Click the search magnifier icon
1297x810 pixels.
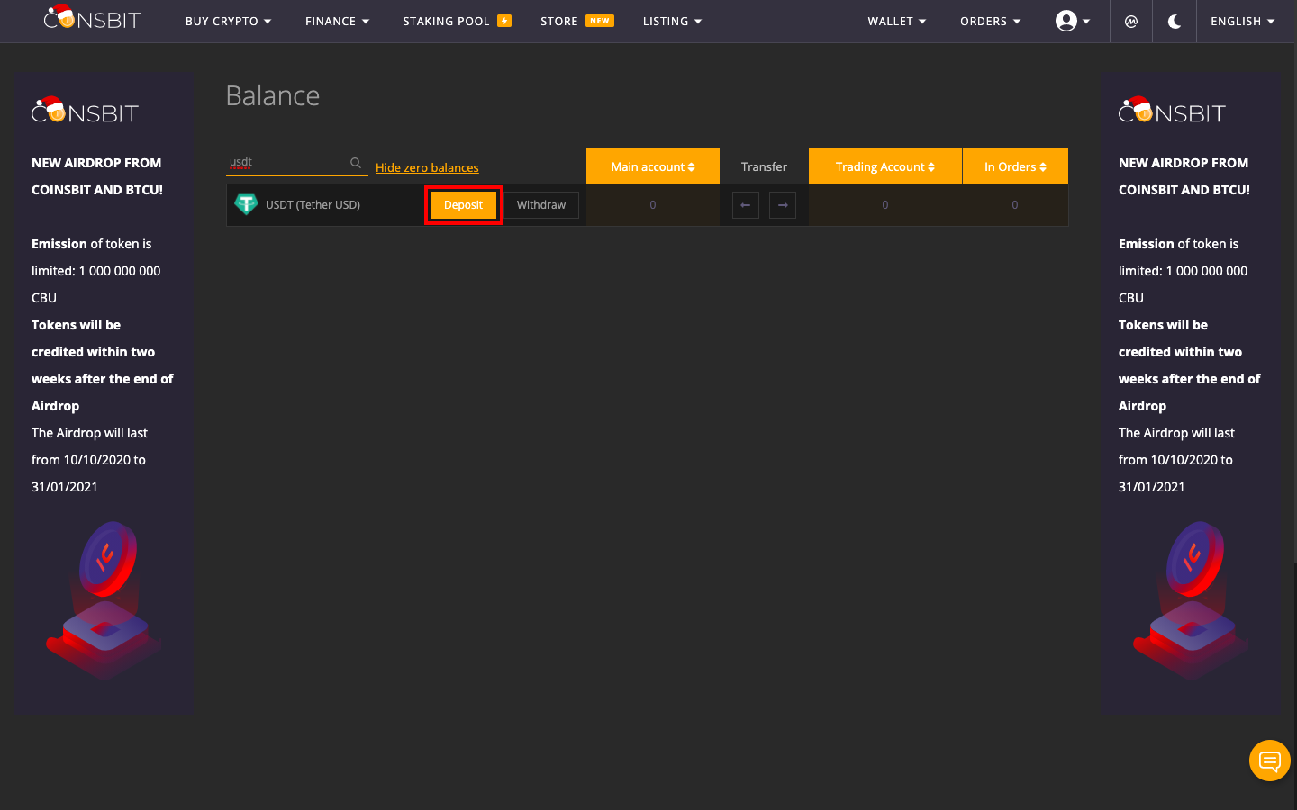click(356, 163)
